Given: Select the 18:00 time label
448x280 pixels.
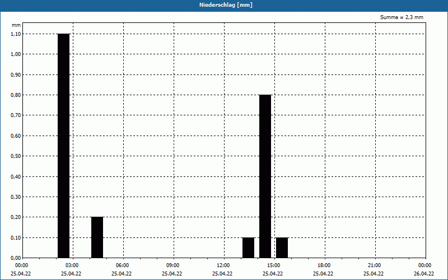Looking at the screenshot, I should coord(324,265).
